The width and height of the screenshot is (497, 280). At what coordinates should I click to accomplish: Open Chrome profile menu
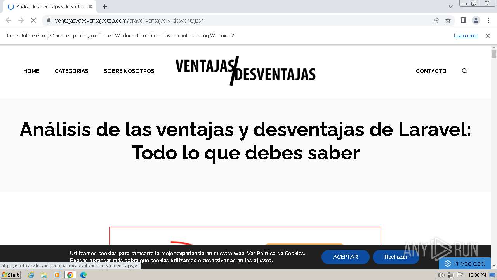pos(476,20)
